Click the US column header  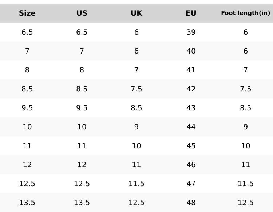[82, 13]
